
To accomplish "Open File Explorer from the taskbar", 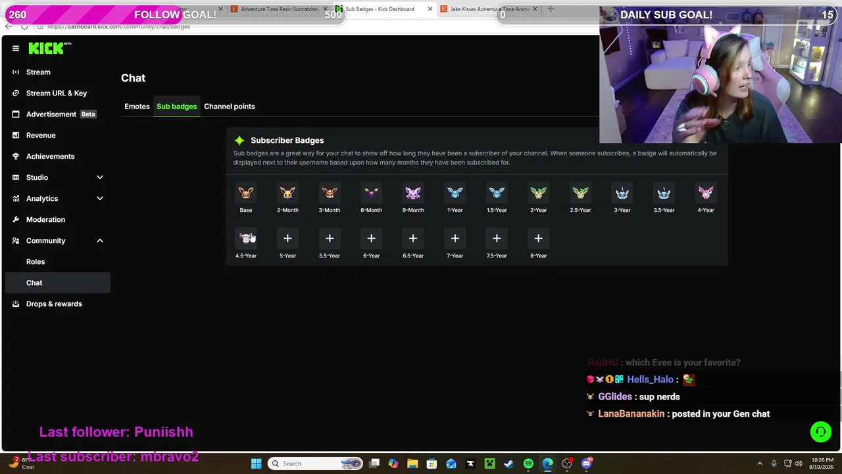I will point(412,463).
